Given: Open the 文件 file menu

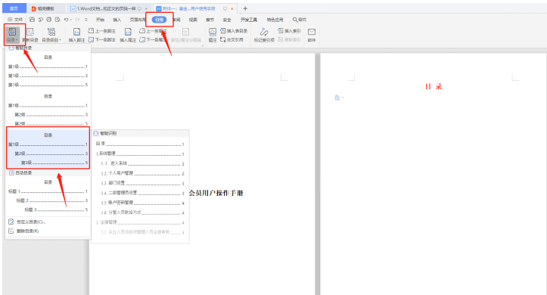Looking at the screenshot, I should (15, 20).
